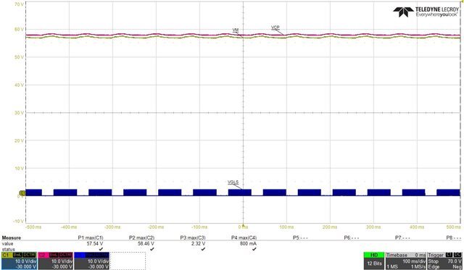This screenshot has height=270, width=464.
Task: Select the empty P7 measurement slot
Action: tap(403, 238)
